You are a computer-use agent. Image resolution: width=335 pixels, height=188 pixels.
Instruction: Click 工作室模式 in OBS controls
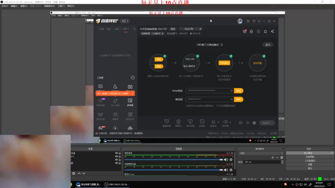click(x=310, y=161)
